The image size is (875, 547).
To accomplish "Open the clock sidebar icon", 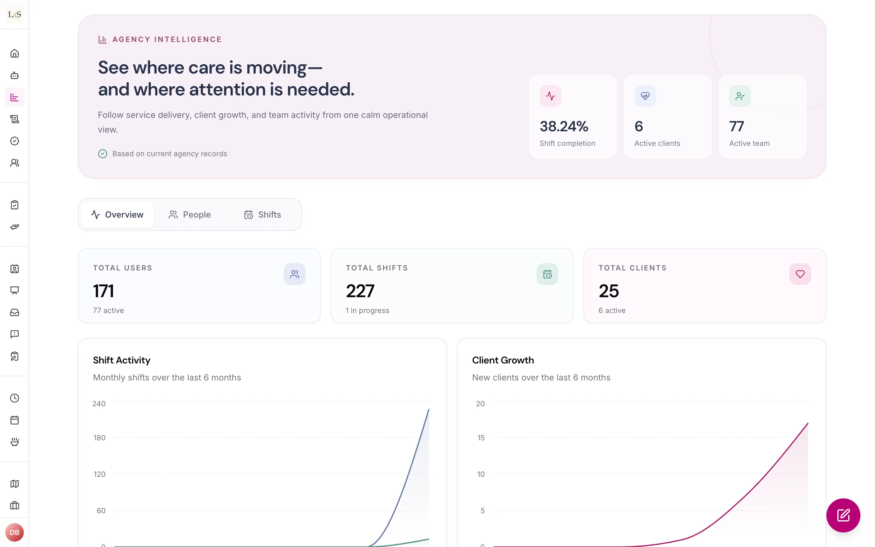I will [15, 398].
